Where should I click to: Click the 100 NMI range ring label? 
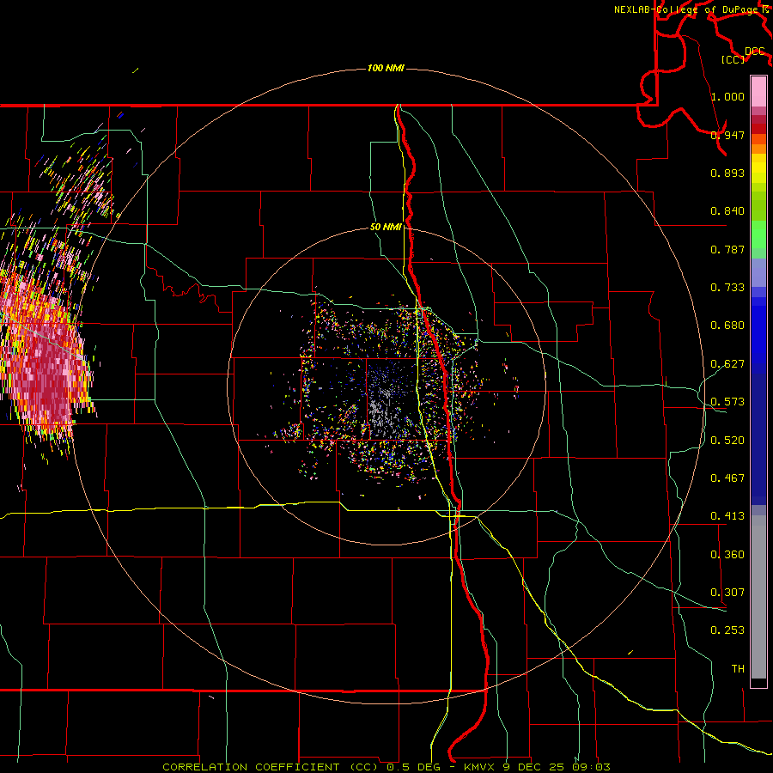coord(386,68)
